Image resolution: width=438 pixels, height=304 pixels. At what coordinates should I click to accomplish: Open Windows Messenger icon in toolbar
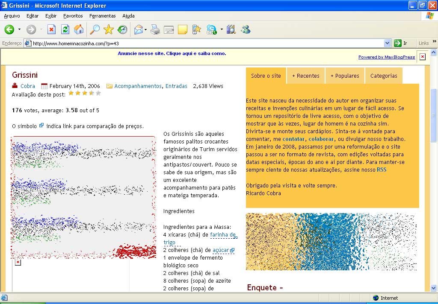tap(246, 29)
